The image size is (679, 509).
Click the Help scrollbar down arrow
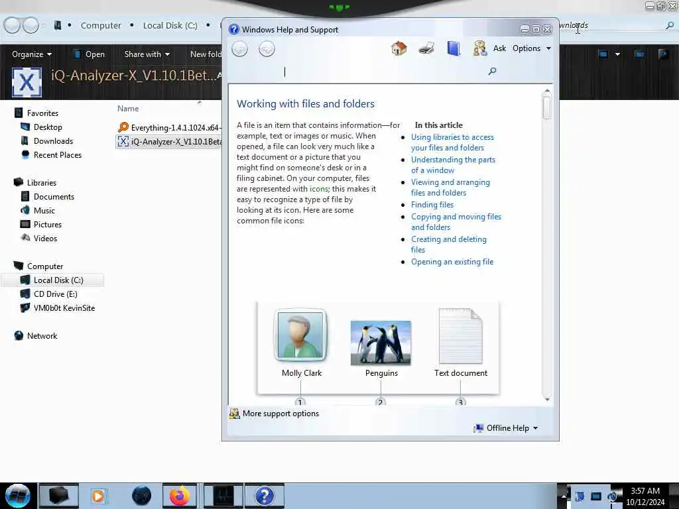pyautogui.click(x=547, y=399)
